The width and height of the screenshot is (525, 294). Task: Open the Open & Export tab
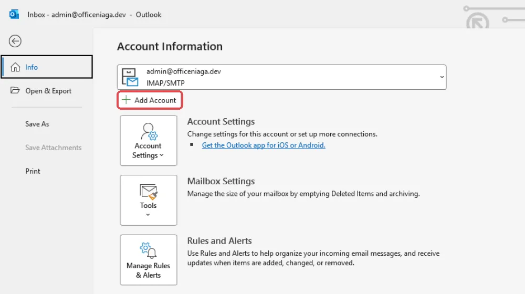(47, 91)
